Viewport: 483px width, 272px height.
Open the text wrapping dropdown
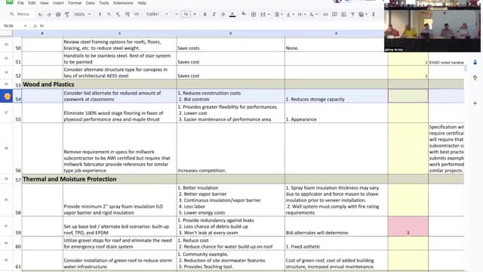[x=301, y=14]
